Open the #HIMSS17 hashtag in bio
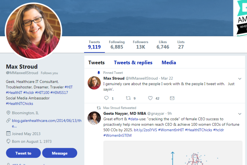 (59, 92)
